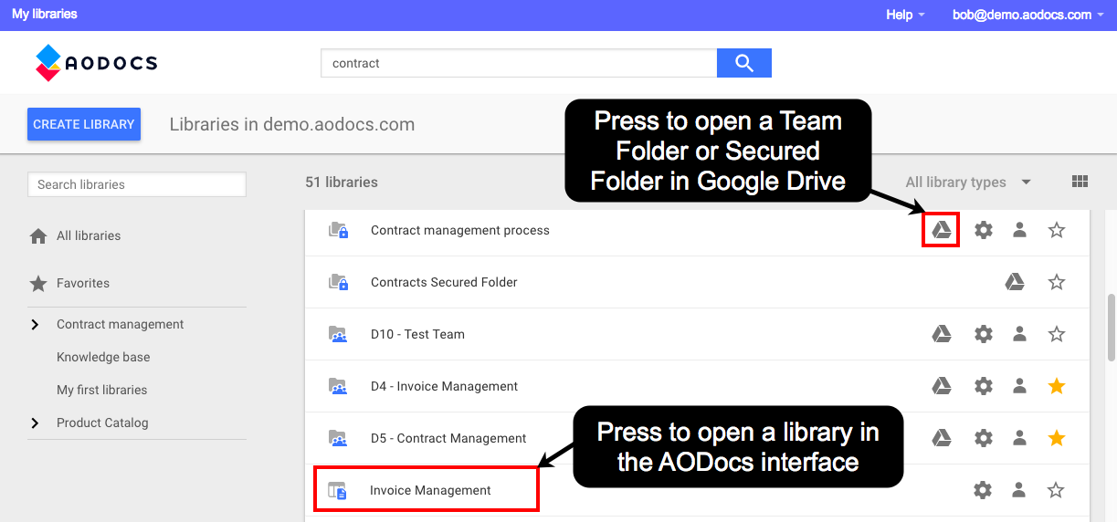Open settings gear for D10 - Test Team
Viewport: 1117px width, 522px height.
pos(984,334)
